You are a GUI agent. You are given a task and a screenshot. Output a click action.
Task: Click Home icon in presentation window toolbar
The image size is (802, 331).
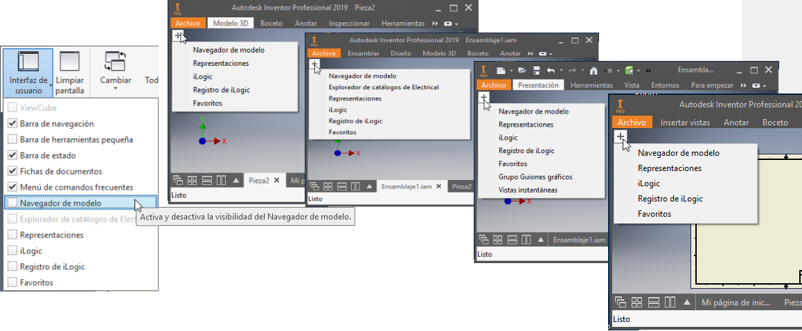click(594, 70)
